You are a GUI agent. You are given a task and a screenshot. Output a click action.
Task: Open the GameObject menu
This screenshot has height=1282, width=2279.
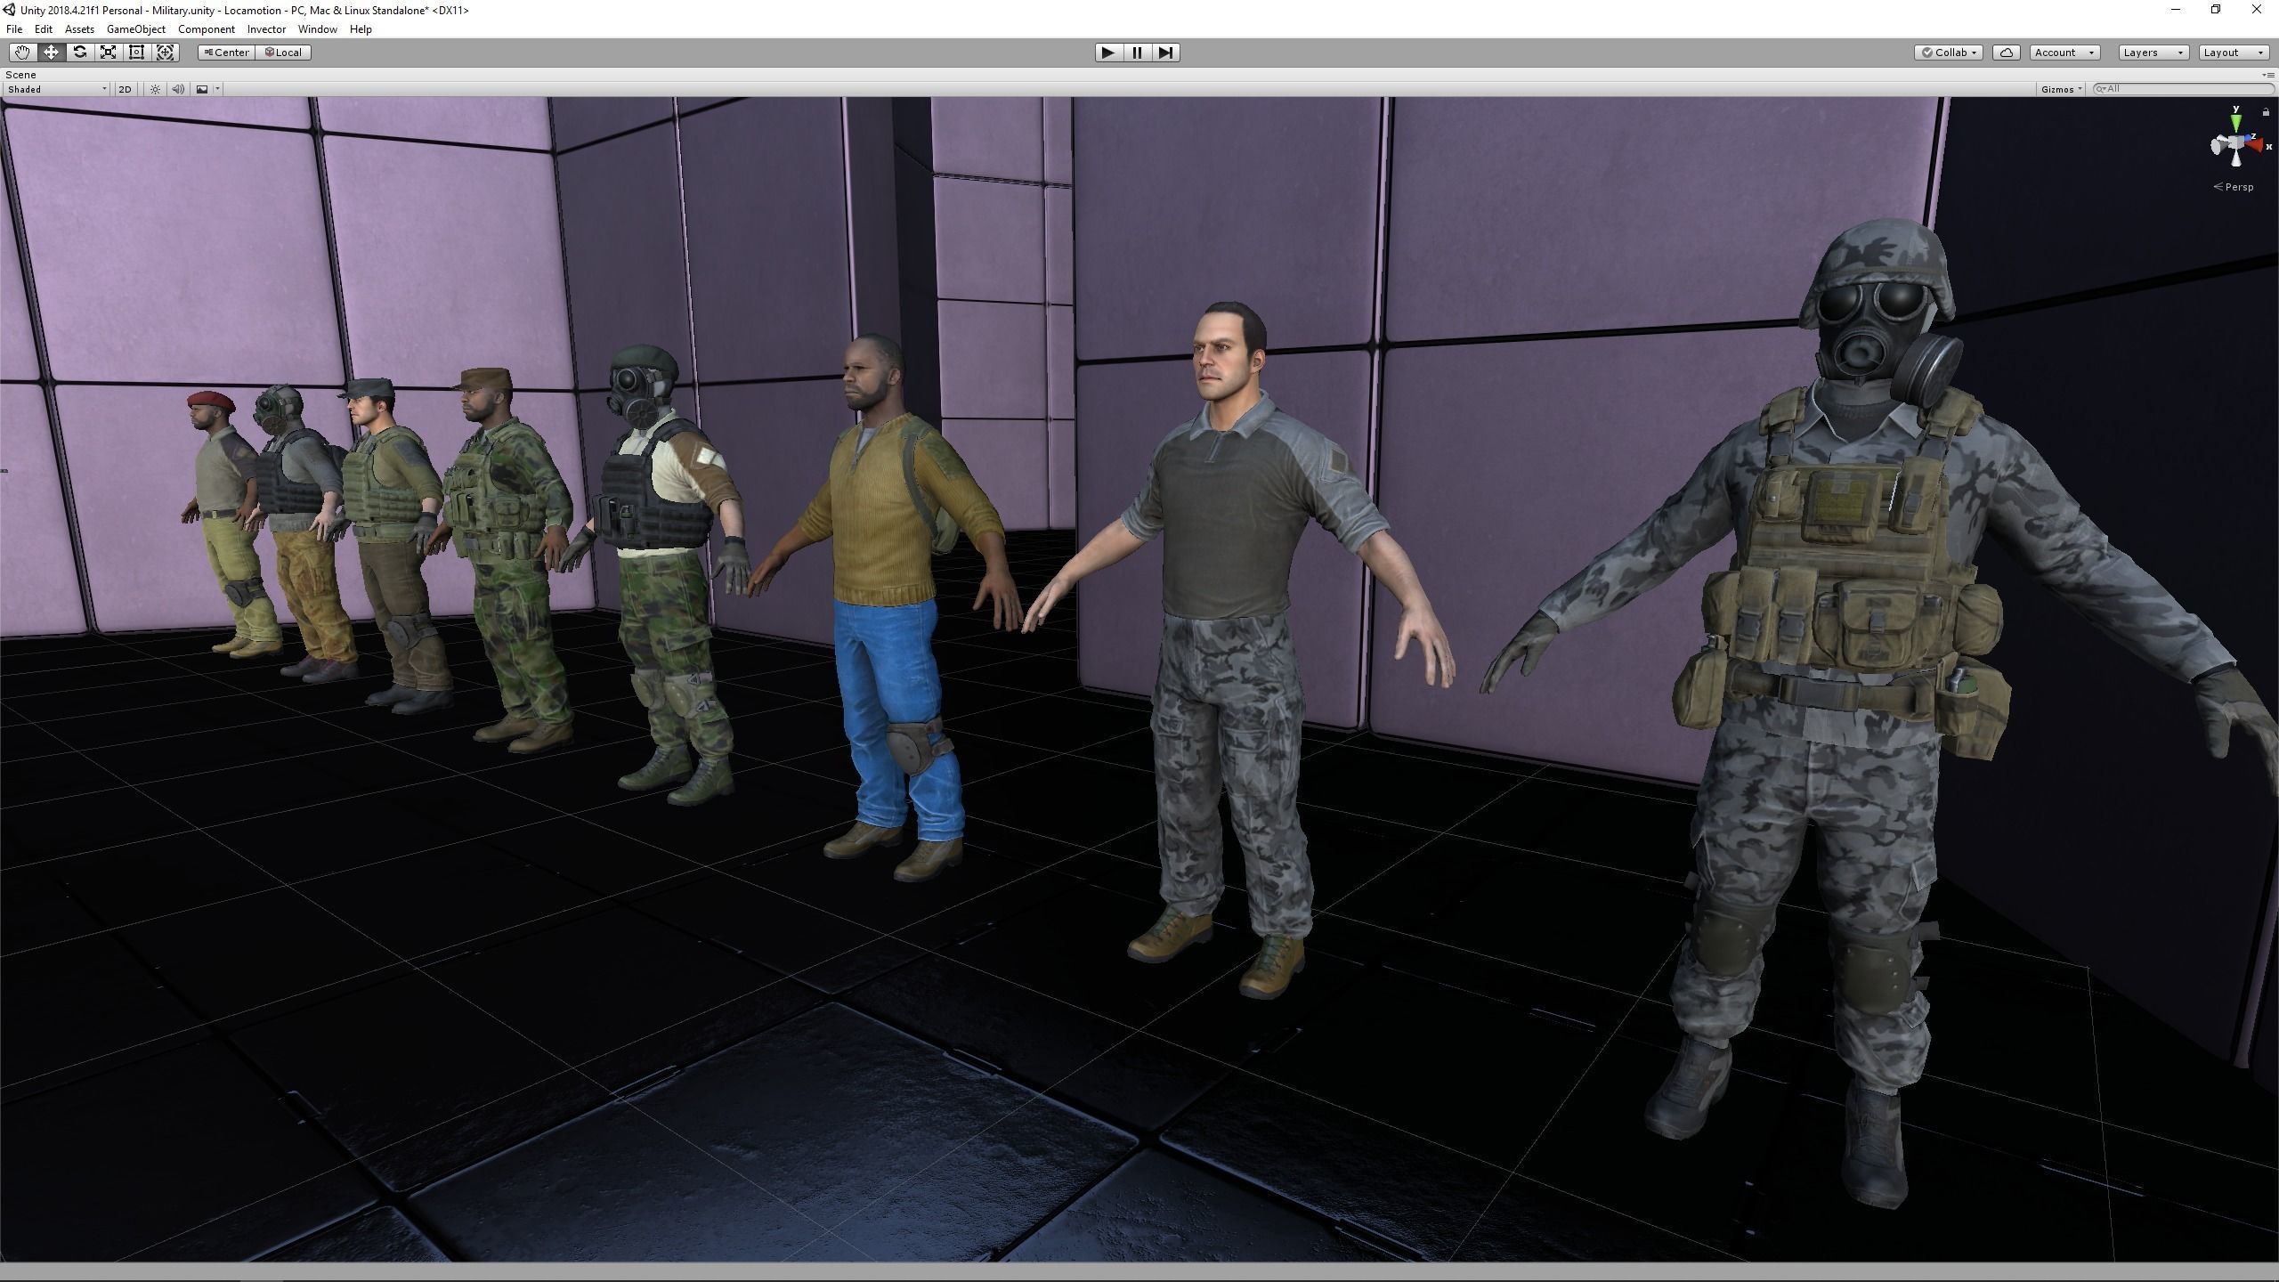(x=135, y=29)
